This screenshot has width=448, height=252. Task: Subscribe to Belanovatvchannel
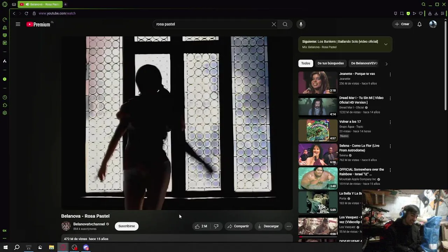tap(127, 226)
